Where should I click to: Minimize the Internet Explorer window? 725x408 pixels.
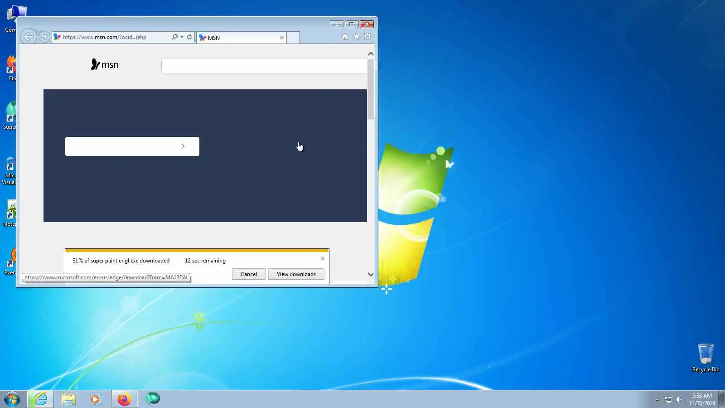coord(337,24)
